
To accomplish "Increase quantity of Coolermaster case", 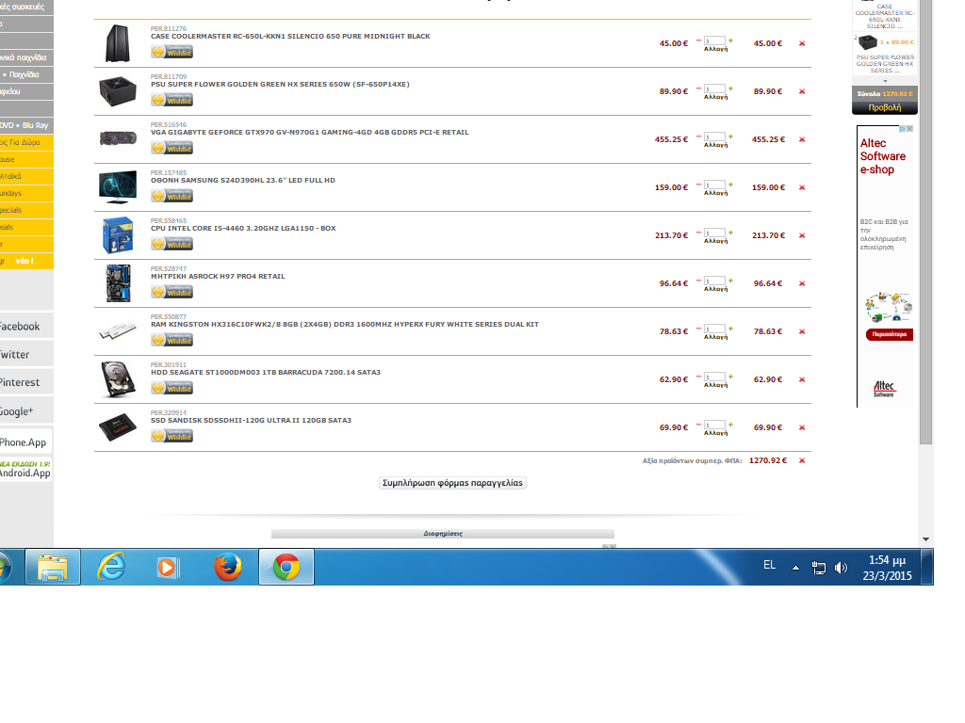I will [731, 40].
